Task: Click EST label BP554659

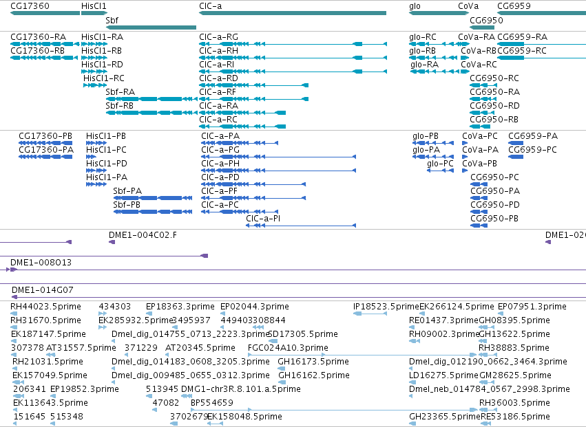Action: (212, 403)
